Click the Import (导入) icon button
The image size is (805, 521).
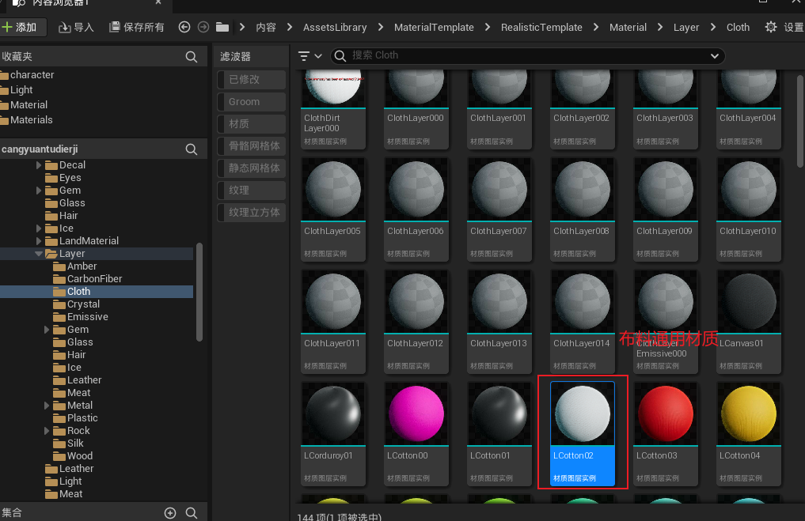[76, 27]
